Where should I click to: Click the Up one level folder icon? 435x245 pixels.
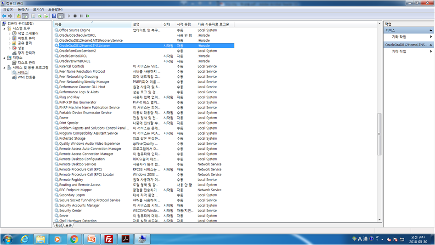18,16
